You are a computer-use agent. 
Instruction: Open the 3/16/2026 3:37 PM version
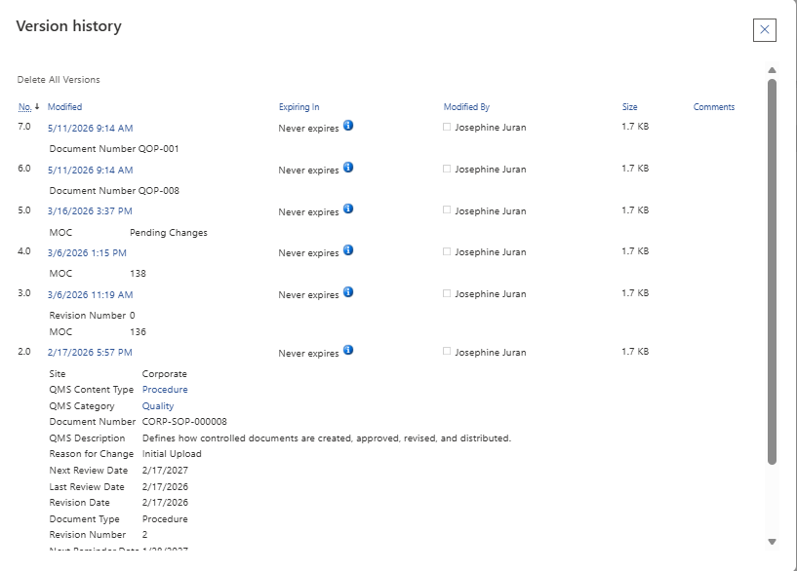90,211
